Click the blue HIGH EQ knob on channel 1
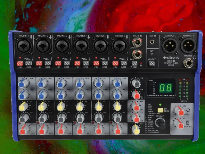 click(22, 83)
